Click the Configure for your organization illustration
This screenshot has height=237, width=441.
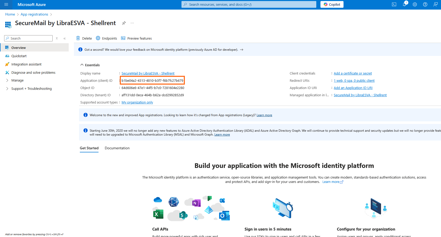(376, 208)
